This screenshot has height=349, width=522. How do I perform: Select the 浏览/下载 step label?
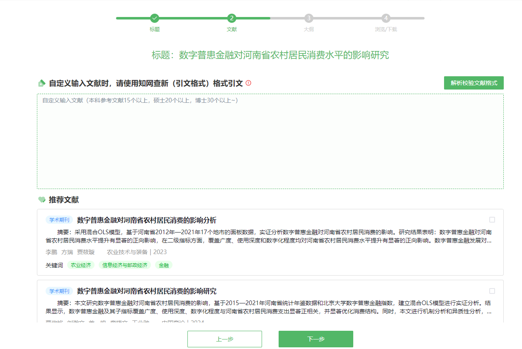(x=386, y=30)
